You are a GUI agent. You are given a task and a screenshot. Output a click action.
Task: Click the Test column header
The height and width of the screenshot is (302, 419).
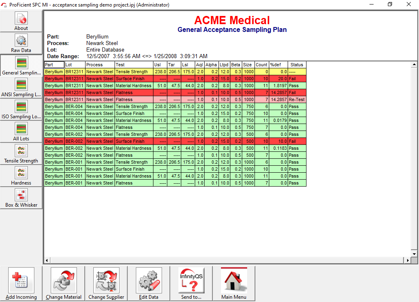coord(134,65)
